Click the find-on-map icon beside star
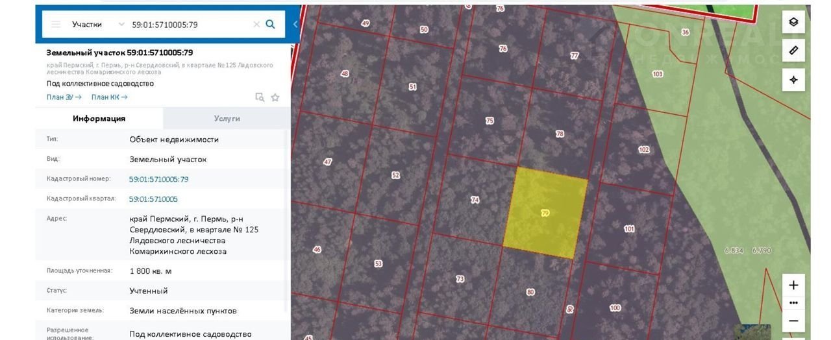Image resolution: width=831 pixels, height=340 pixels. click(260, 97)
